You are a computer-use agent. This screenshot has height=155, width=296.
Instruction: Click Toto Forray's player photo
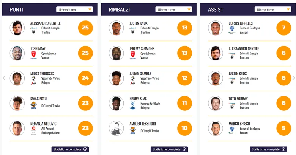pyautogui.click(x=216, y=103)
